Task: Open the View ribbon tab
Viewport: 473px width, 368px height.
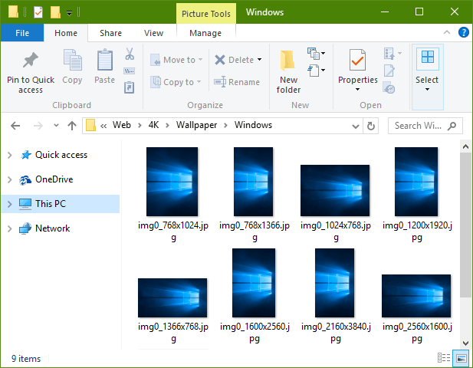Action: [153, 33]
